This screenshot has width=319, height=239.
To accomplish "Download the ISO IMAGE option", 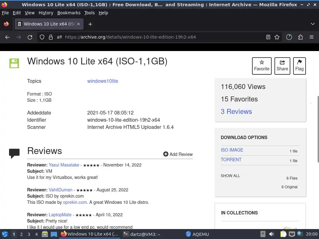I will [x=232, y=150].
